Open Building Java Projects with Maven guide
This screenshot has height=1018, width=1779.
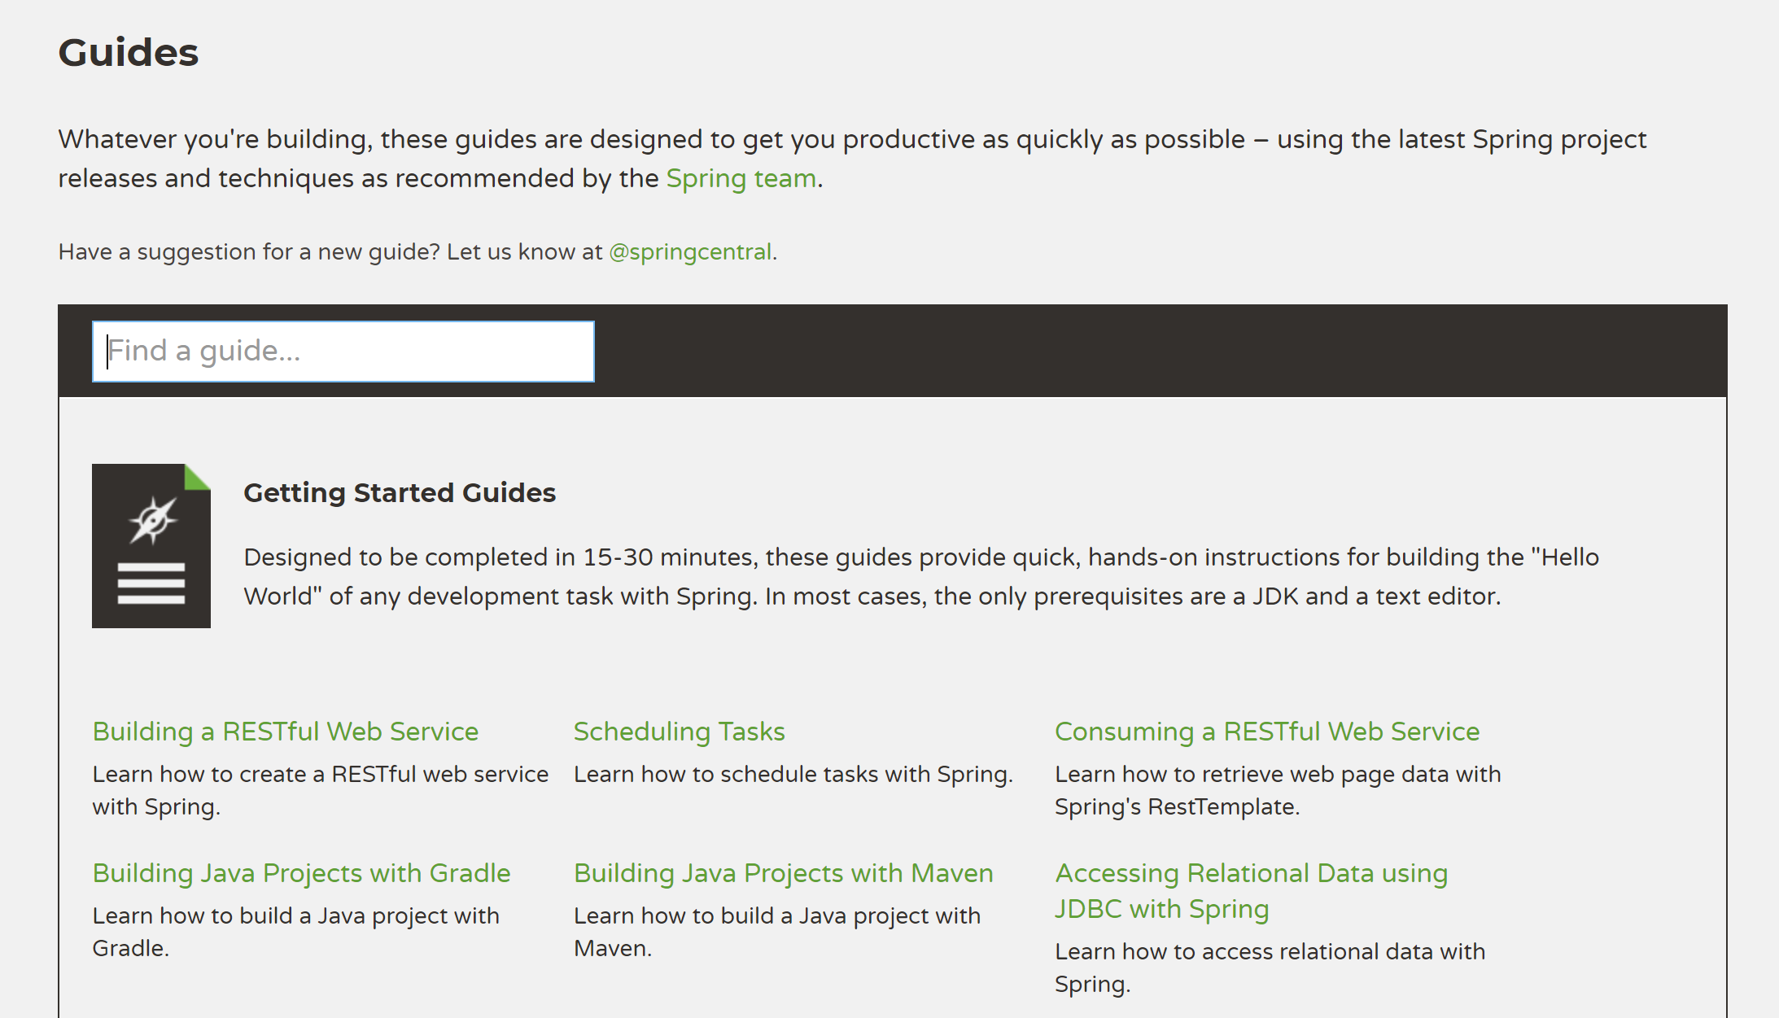[x=783, y=873]
